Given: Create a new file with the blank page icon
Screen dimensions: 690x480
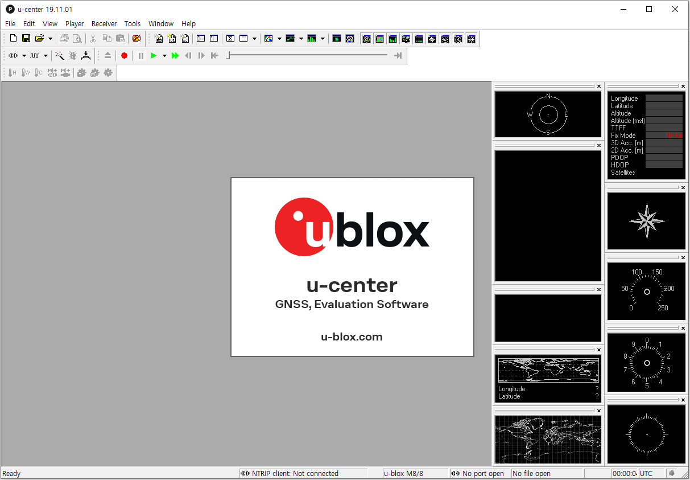Looking at the screenshot, I should click(13, 39).
